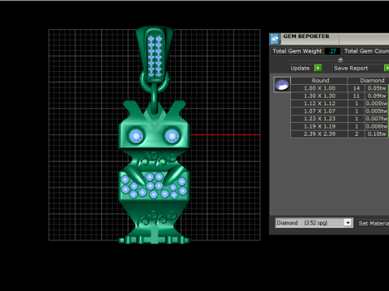Image resolution: width=389 pixels, height=291 pixels.
Task: Click the round gem shape thumbnail
Action: point(282,85)
